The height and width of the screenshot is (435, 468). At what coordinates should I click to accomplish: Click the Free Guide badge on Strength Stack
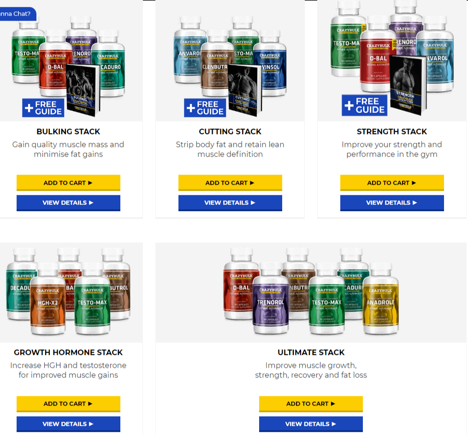(364, 106)
